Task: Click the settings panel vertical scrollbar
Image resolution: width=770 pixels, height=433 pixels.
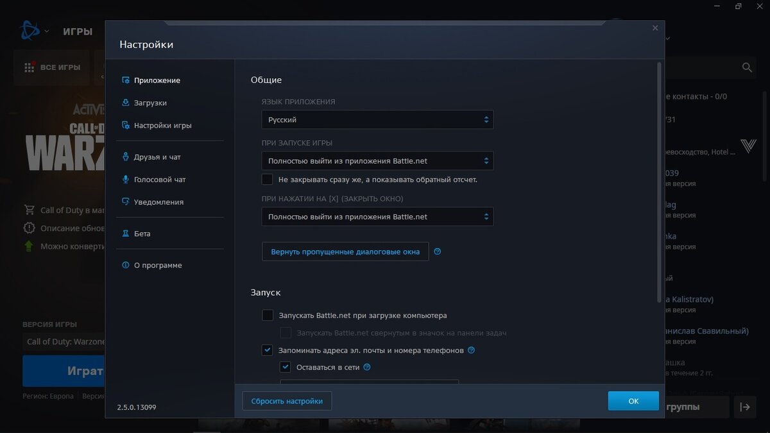Action: 660,182
